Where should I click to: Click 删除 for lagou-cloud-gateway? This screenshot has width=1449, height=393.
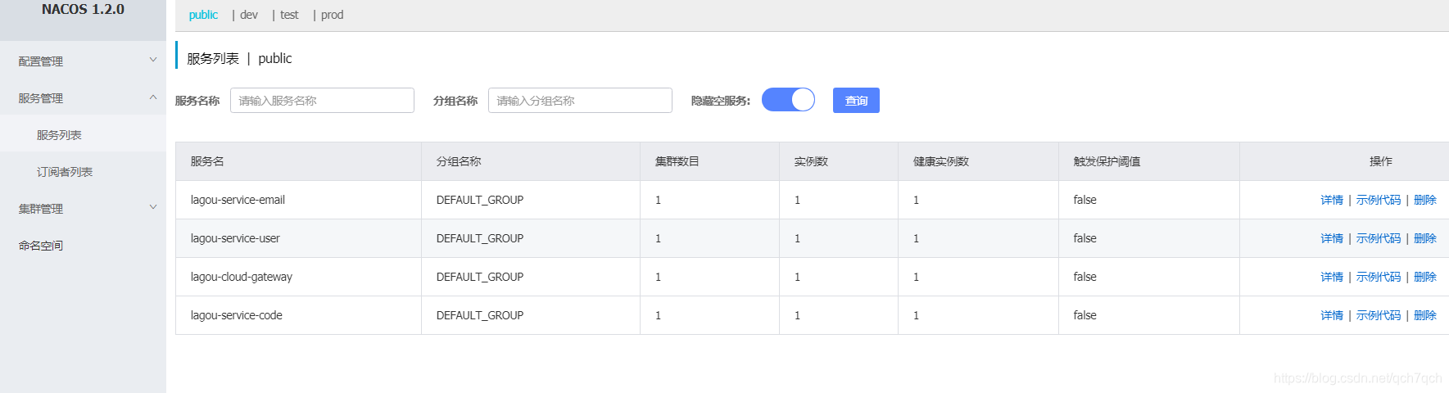point(1425,277)
